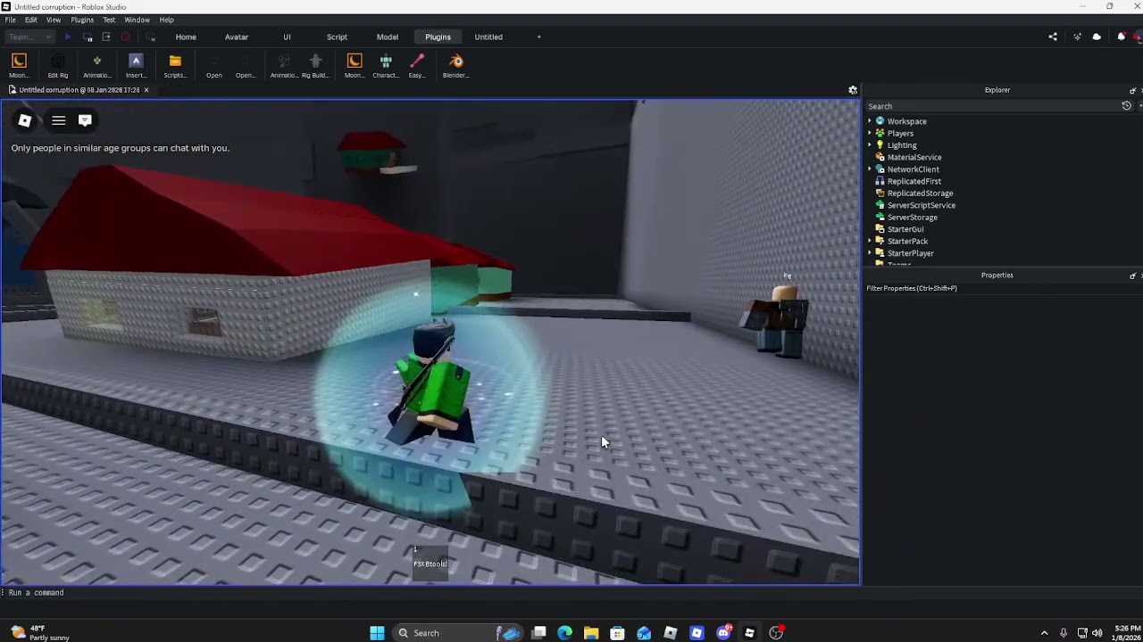The width and height of the screenshot is (1143, 642).
Task: Open the Windows Start menu
Action: (x=377, y=633)
